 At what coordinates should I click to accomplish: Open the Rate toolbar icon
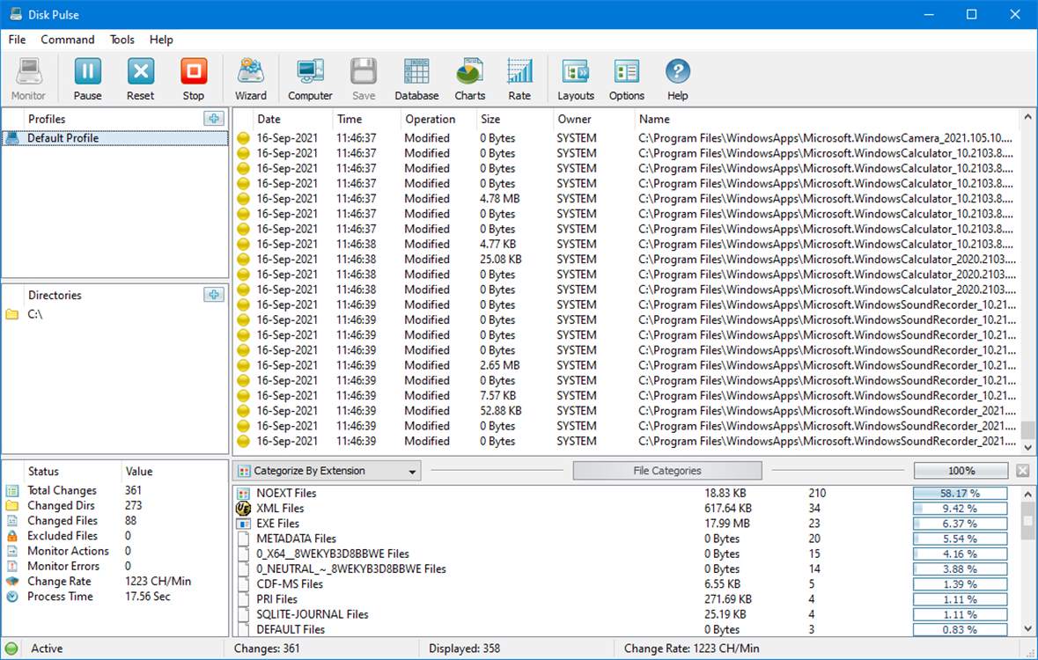(519, 71)
